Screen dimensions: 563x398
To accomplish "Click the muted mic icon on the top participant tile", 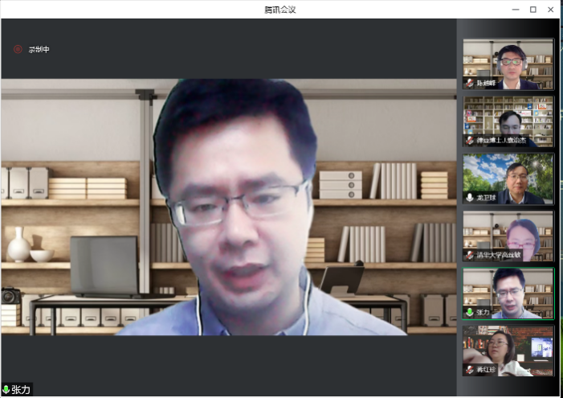I will tap(470, 83).
